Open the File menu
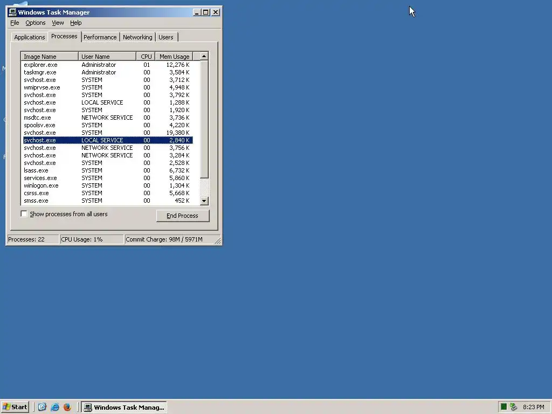Screen dimensions: 552x414 [15, 23]
